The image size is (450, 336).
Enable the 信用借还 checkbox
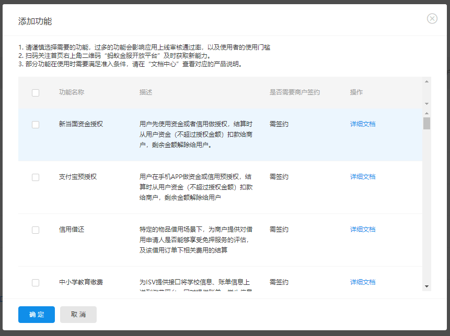click(x=36, y=230)
